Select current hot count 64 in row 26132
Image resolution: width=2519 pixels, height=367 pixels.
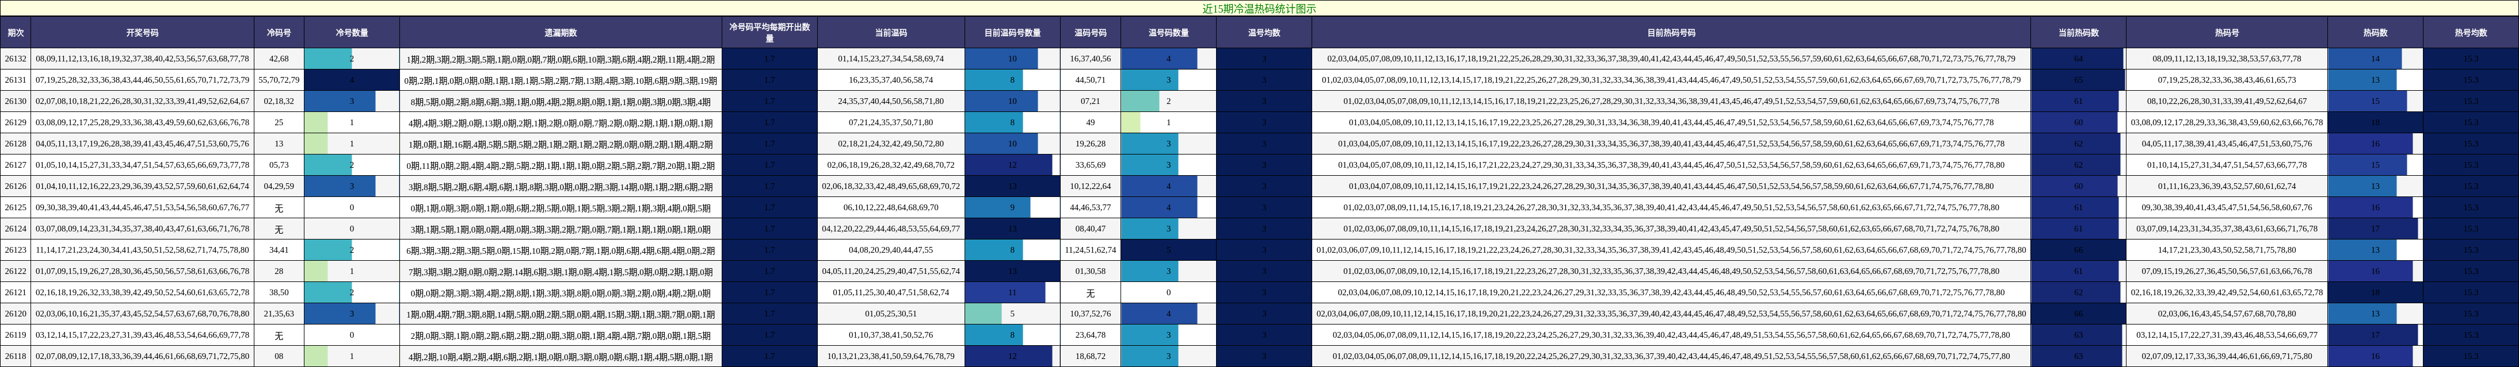[x=2078, y=59]
